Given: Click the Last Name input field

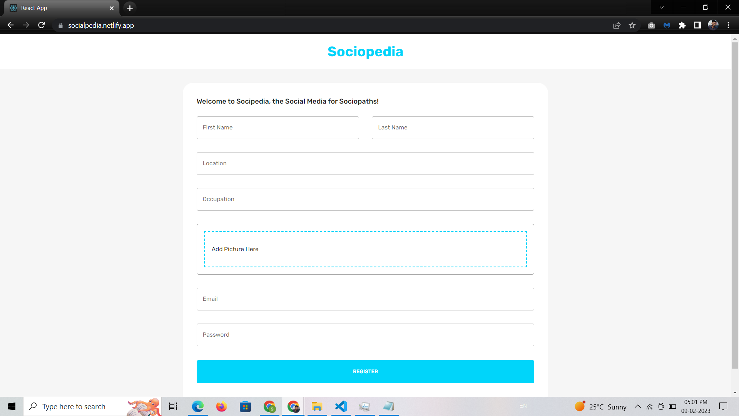Looking at the screenshot, I should coord(453,127).
